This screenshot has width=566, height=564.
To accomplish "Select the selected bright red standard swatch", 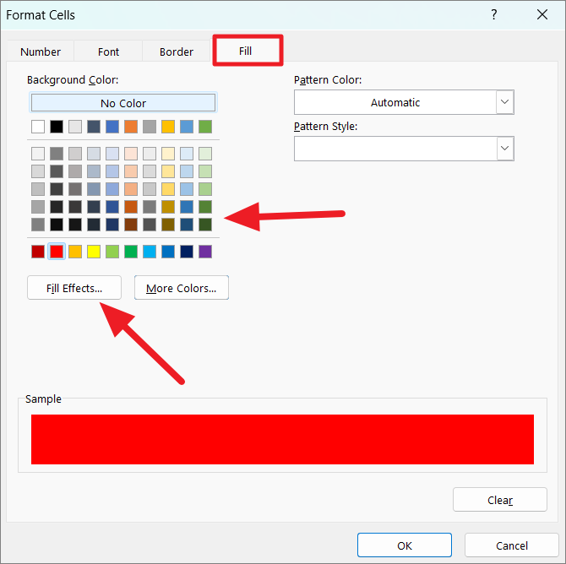I will [57, 252].
